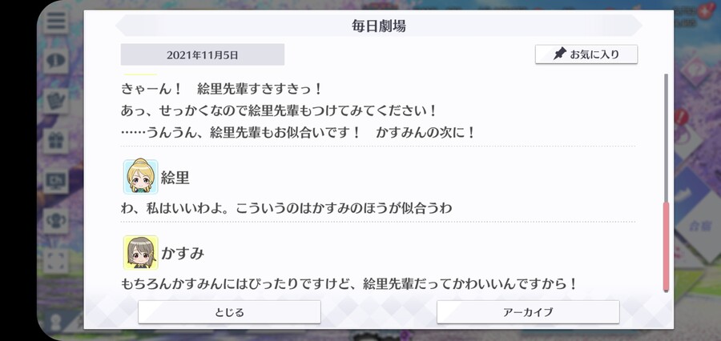Tap the question mark diamond icon

click(x=695, y=71)
